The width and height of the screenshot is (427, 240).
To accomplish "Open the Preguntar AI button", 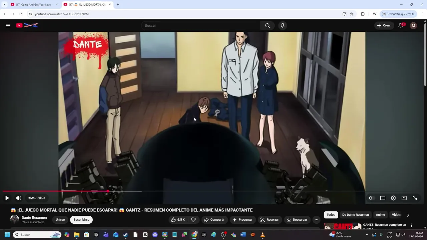I will click(243, 220).
